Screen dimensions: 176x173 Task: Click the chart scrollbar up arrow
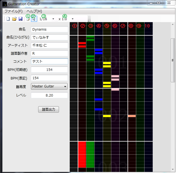173,24
